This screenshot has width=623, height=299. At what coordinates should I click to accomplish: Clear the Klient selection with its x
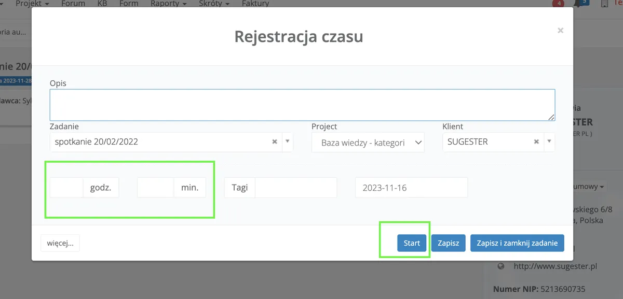pyautogui.click(x=536, y=141)
